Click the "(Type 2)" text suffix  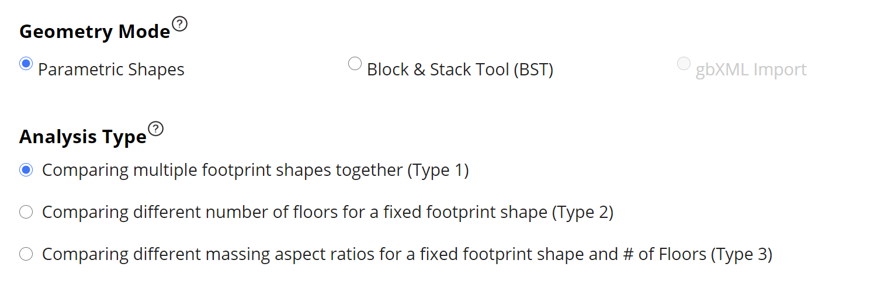582,212
